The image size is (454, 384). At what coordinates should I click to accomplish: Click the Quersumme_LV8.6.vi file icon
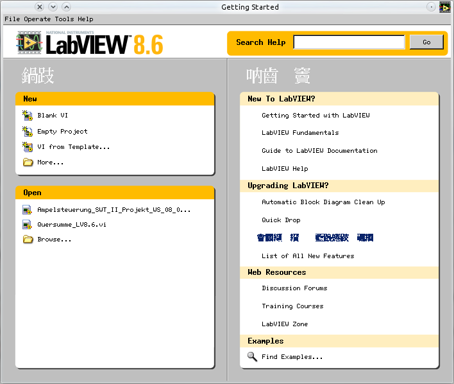pos(27,225)
